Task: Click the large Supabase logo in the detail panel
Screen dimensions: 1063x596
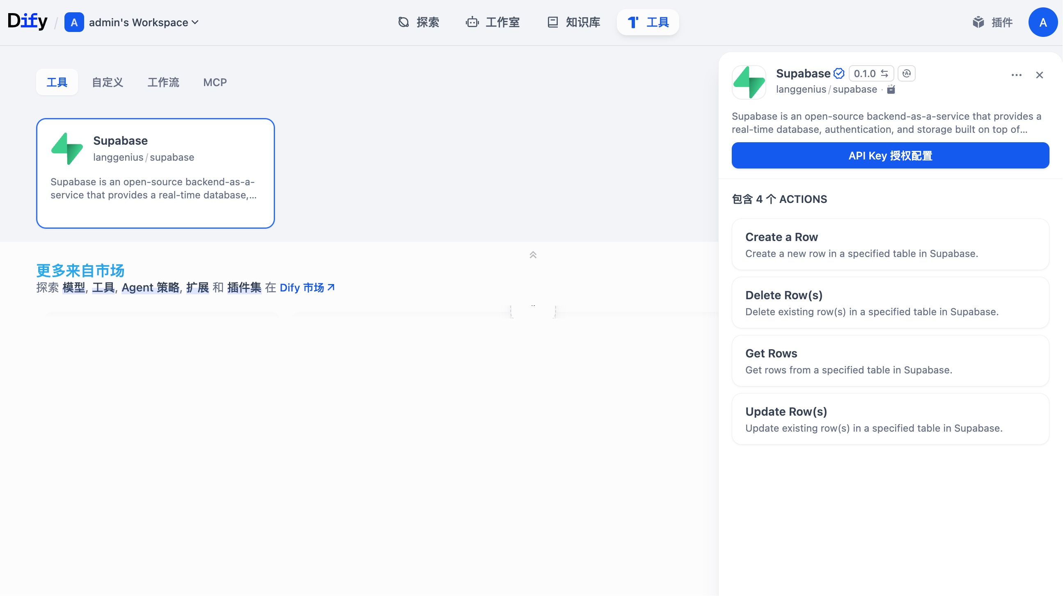Action: coord(749,82)
